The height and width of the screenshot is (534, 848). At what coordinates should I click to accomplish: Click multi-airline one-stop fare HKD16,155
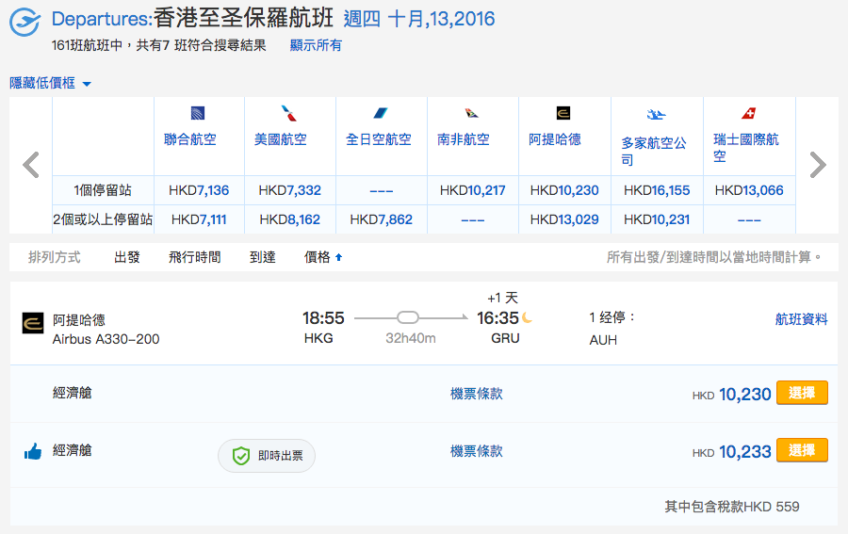pos(657,190)
